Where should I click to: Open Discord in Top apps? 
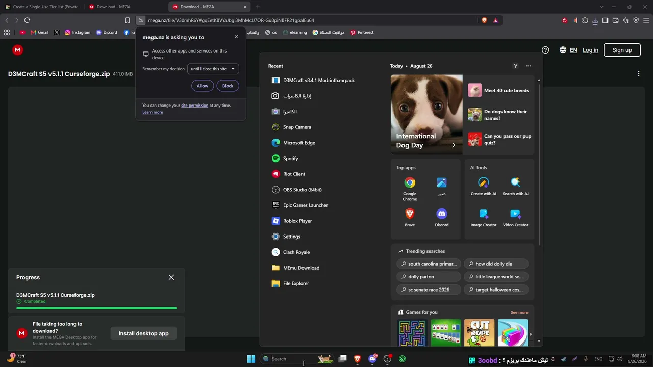click(442, 218)
